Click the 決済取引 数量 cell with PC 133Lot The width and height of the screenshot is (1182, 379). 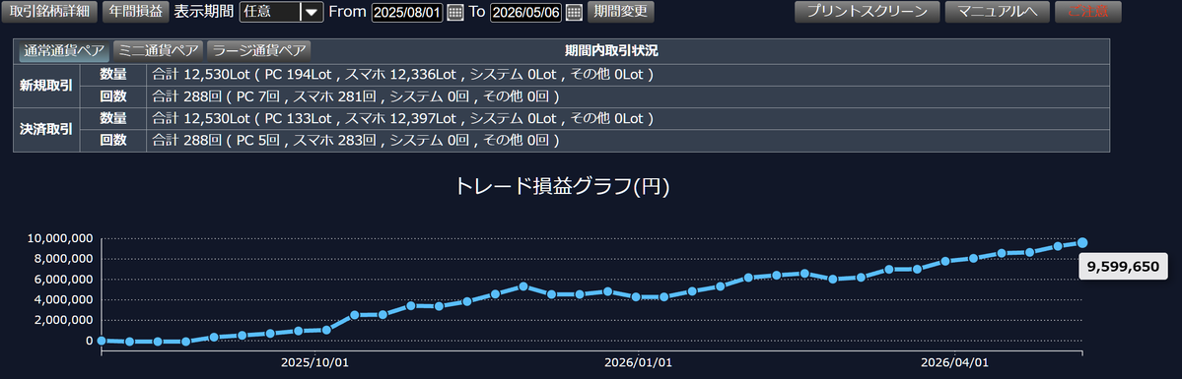tap(628, 118)
